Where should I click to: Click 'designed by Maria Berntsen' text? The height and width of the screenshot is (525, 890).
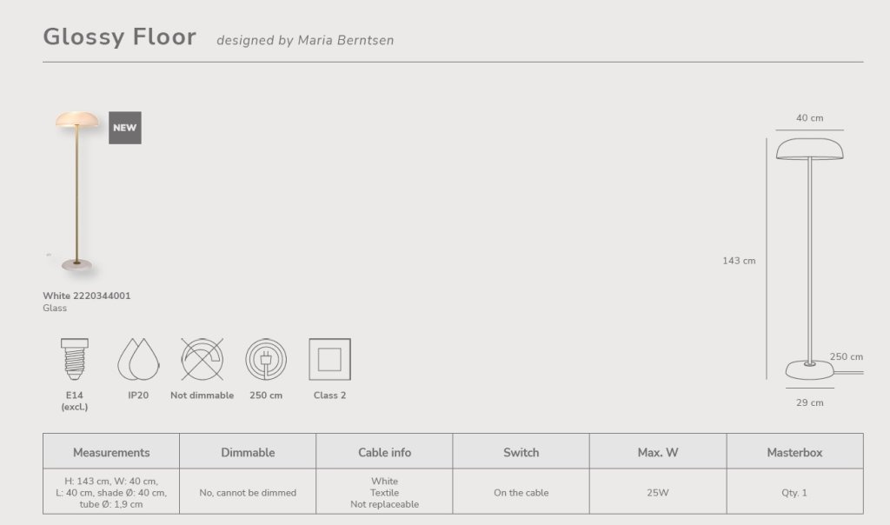point(305,40)
